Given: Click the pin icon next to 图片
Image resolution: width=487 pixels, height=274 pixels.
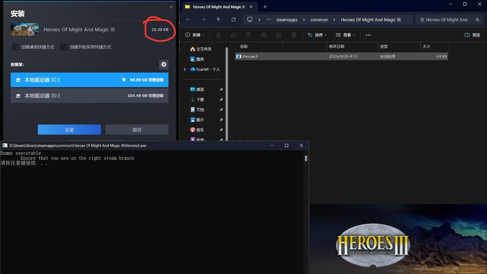Looking at the screenshot, I should 221,120.
